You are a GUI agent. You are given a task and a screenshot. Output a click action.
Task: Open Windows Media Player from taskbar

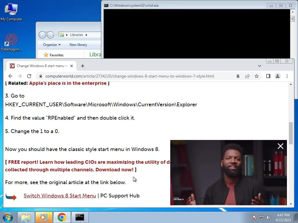click(44, 217)
